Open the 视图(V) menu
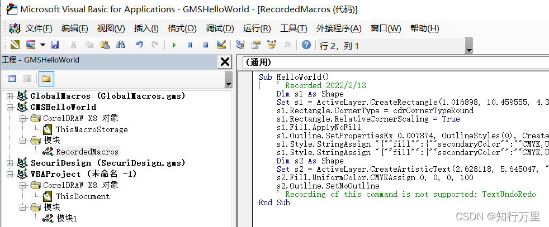Screen dimensions: 549x227 pos(111,28)
